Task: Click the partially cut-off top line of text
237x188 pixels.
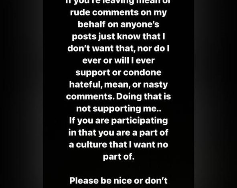Action: [118, 2]
